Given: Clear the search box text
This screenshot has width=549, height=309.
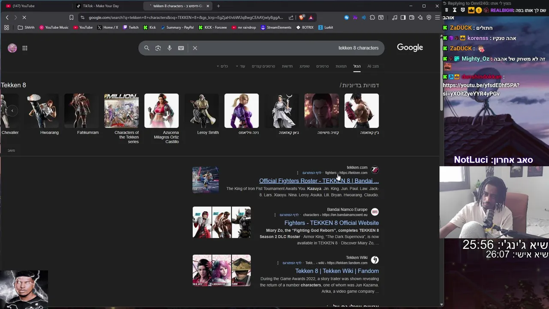Looking at the screenshot, I should [x=195, y=48].
